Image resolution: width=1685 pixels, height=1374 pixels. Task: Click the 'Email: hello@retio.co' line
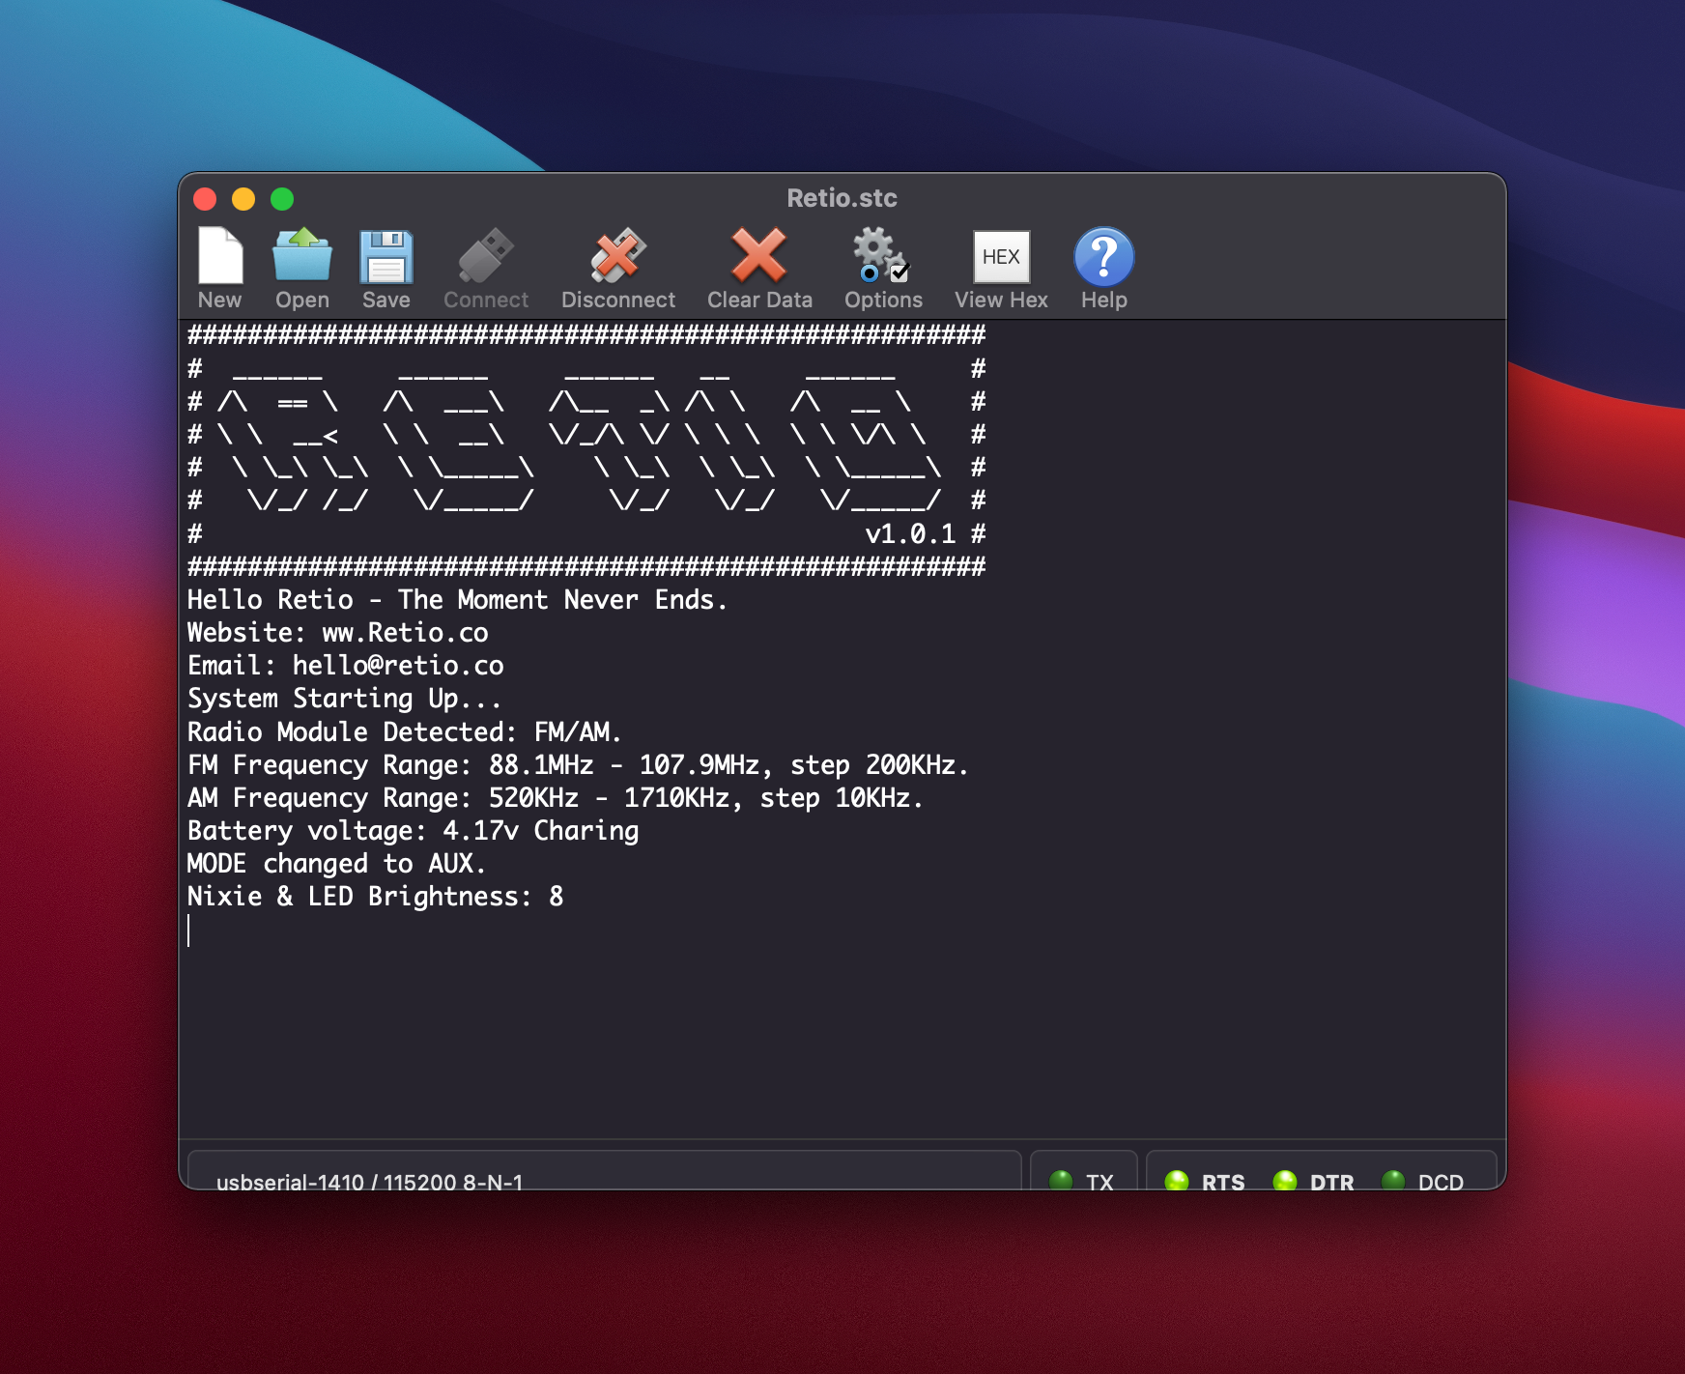click(346, 666)
